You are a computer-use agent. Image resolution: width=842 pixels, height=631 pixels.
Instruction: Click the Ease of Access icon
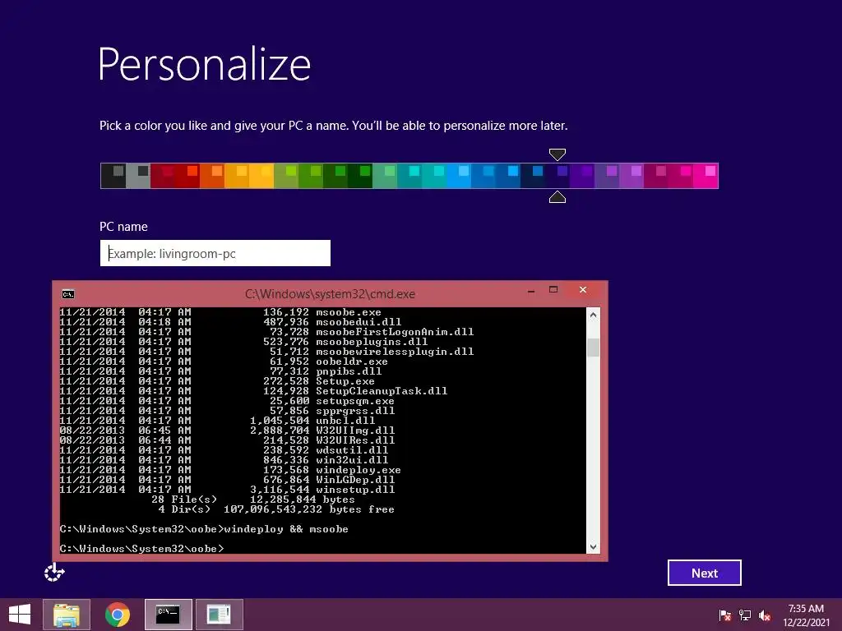point(54,573)
